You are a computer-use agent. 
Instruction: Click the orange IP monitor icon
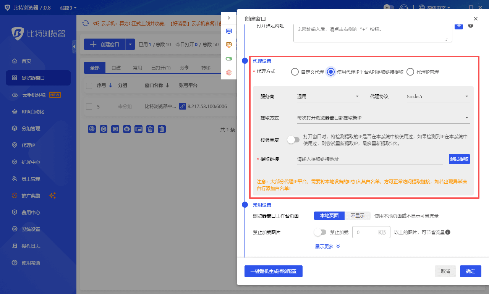pyautogui.click(x=229, y=45)
